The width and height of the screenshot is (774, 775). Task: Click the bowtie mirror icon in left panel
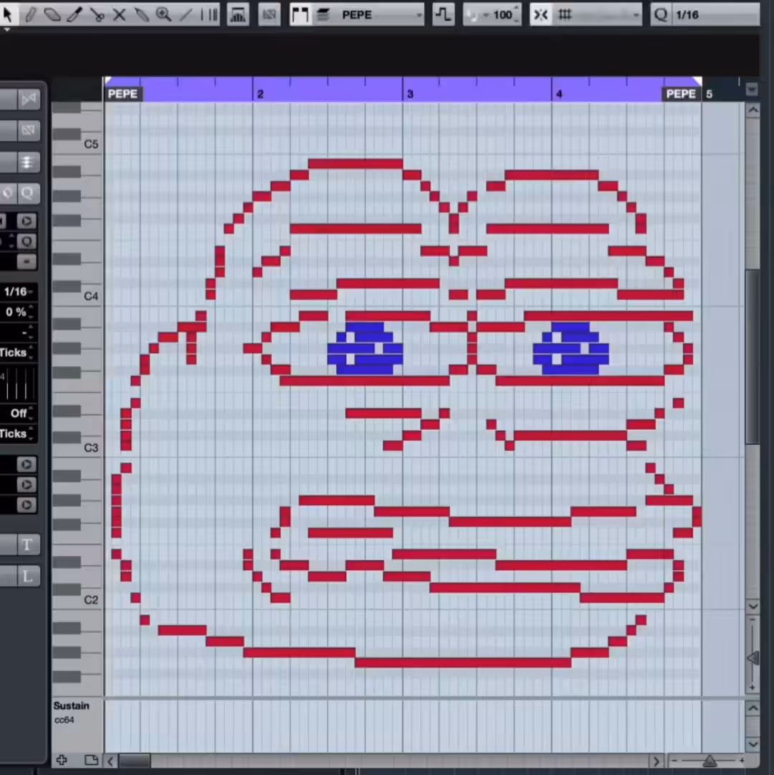point(28,100)
